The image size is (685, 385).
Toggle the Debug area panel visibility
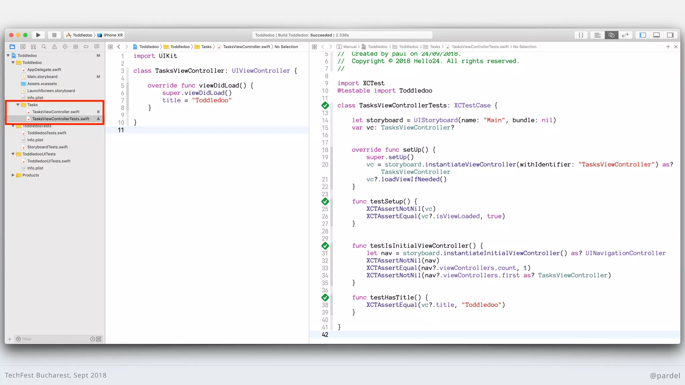[x=656, y=35]
